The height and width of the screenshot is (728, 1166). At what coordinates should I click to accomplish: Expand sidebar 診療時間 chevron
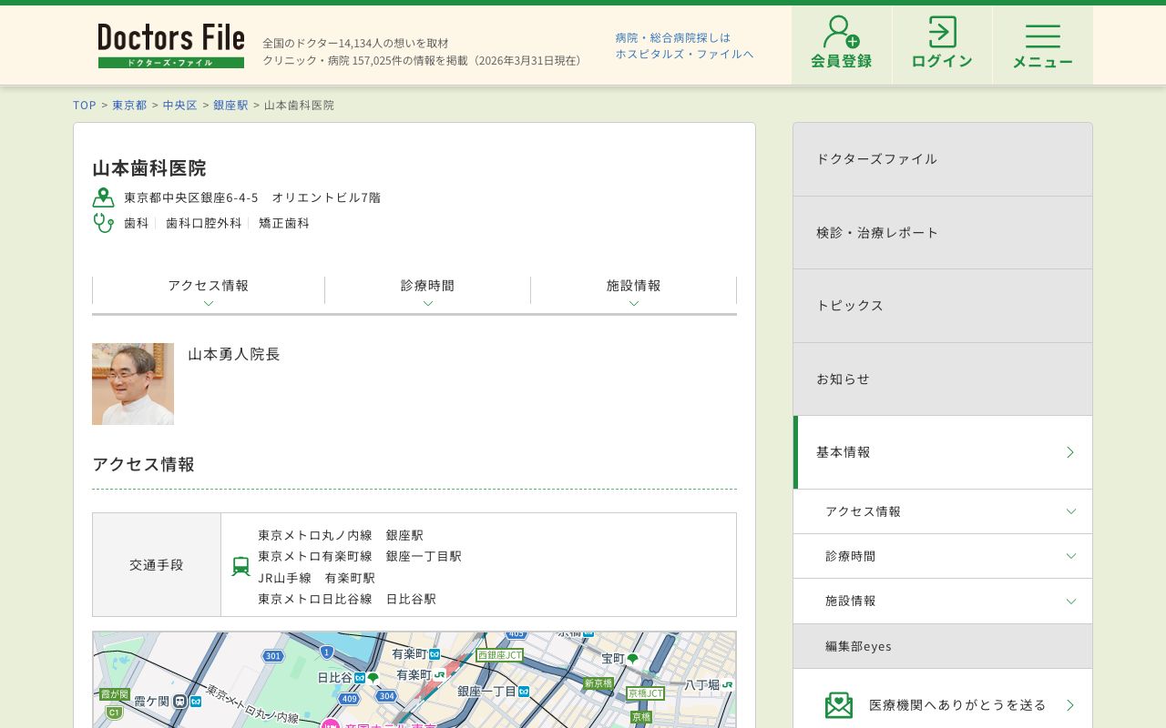tap(1071, 556)
